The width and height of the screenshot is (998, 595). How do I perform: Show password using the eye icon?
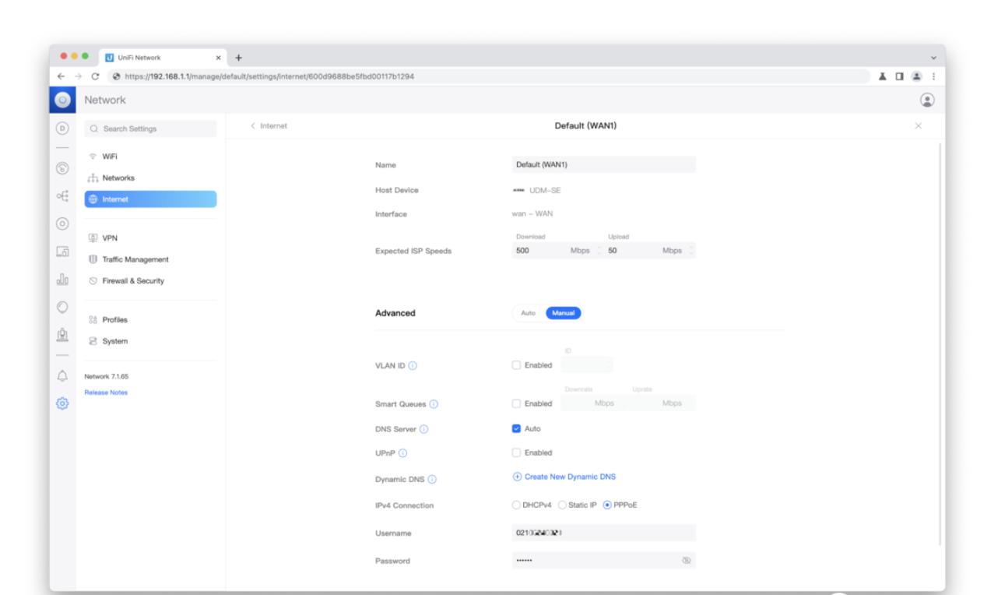tap(686, 560)
